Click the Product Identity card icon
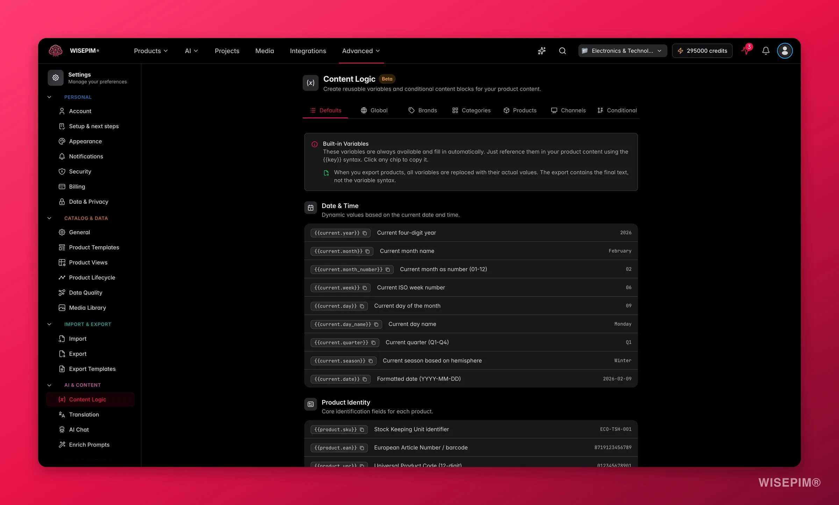This screenshot has height=505, width=839. [310, 404]
